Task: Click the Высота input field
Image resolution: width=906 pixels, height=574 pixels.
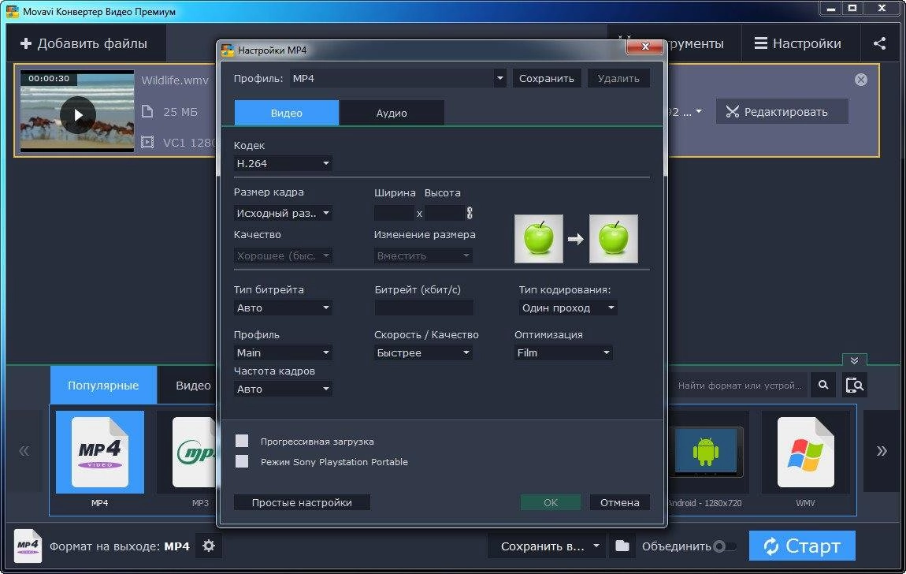Action: pos(444,213)
